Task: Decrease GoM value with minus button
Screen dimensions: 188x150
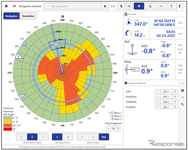Action: pos(157,91)
